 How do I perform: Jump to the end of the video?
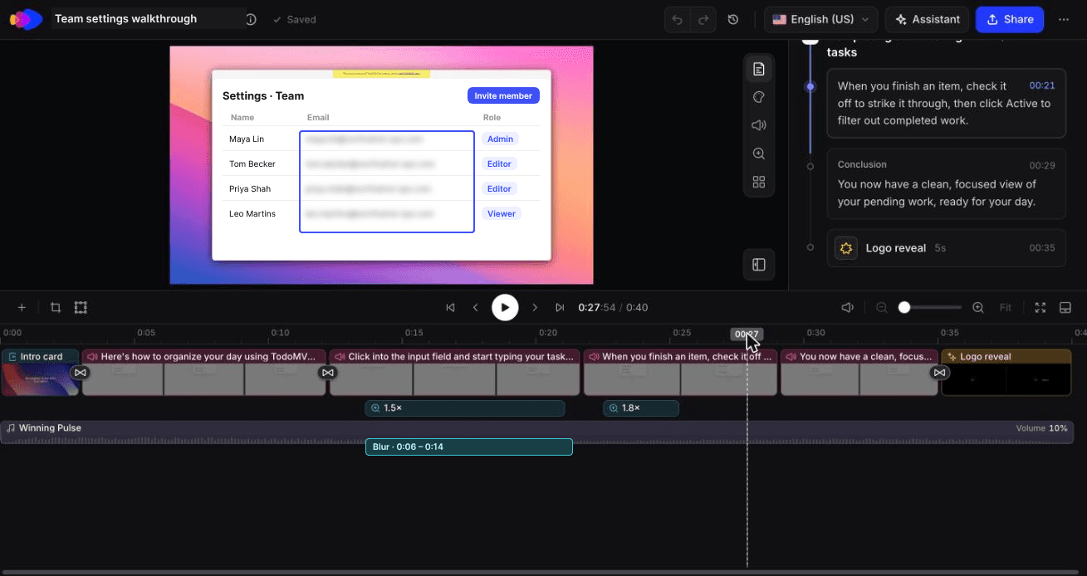tap(561, 307)
